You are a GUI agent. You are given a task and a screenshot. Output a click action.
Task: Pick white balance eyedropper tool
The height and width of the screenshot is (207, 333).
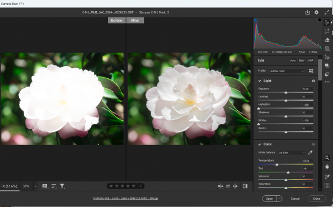(310, 152)
